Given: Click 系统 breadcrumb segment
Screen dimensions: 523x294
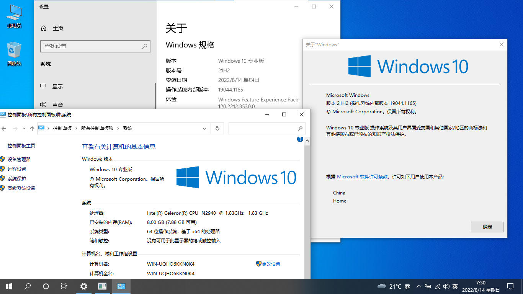Looking at the screenshot, I should (x=127, y=128).
